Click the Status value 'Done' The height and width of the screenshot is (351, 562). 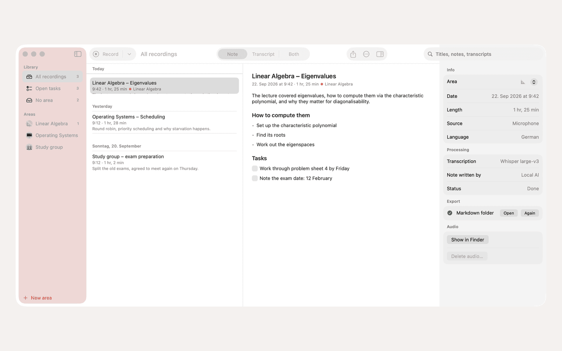(533, 189)
